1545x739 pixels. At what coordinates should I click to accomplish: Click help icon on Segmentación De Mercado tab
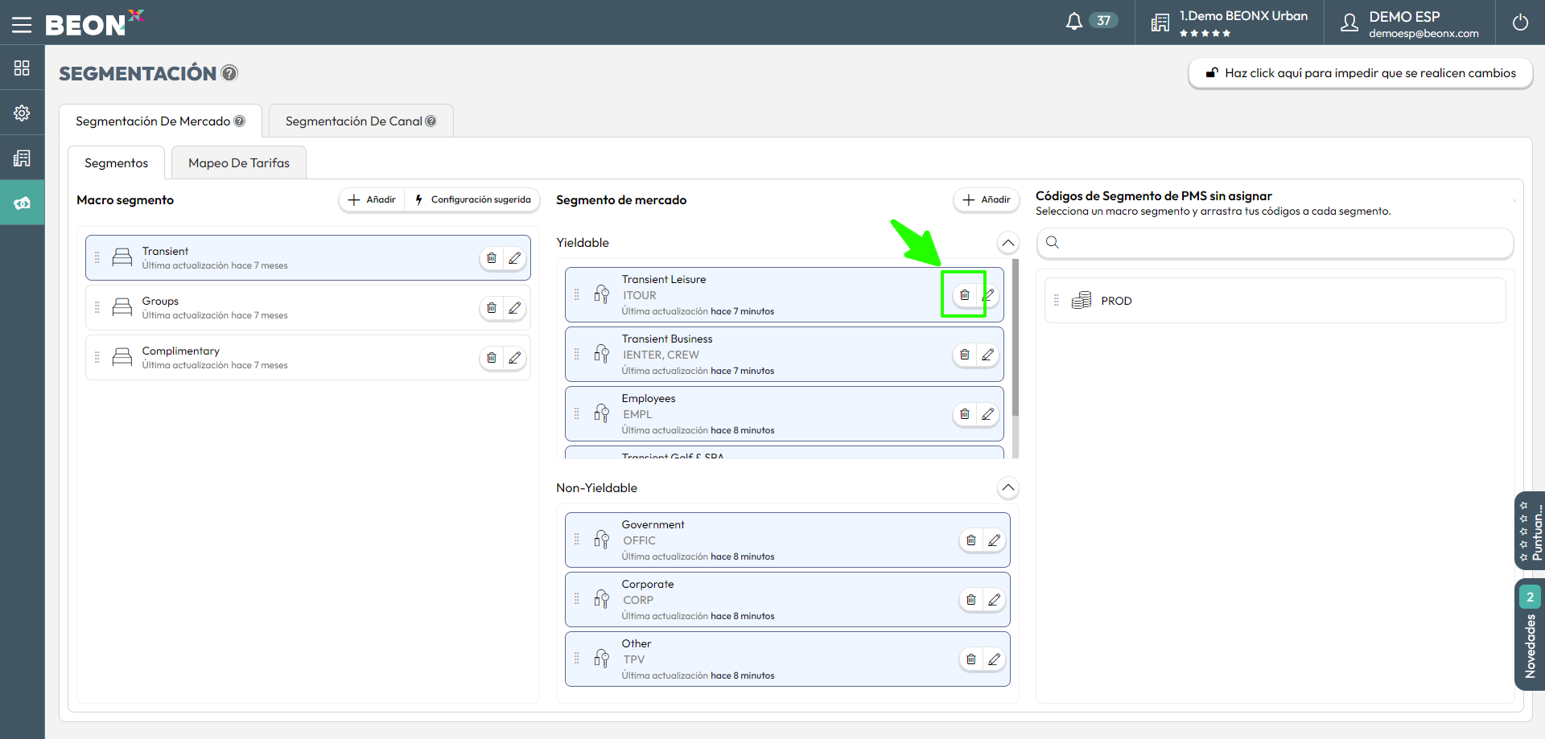pyautogui.click(x=239, y=121)
